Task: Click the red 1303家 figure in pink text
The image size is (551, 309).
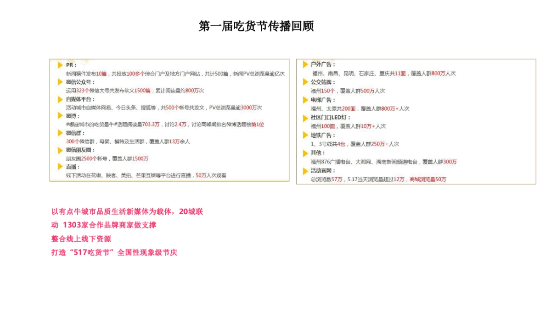Action: (x=76, y=224)
